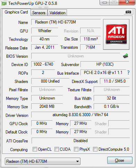The image size is (136, 168).
Task: Click the Name field showing Radeon HD 6770M
Action: [66, 22]
